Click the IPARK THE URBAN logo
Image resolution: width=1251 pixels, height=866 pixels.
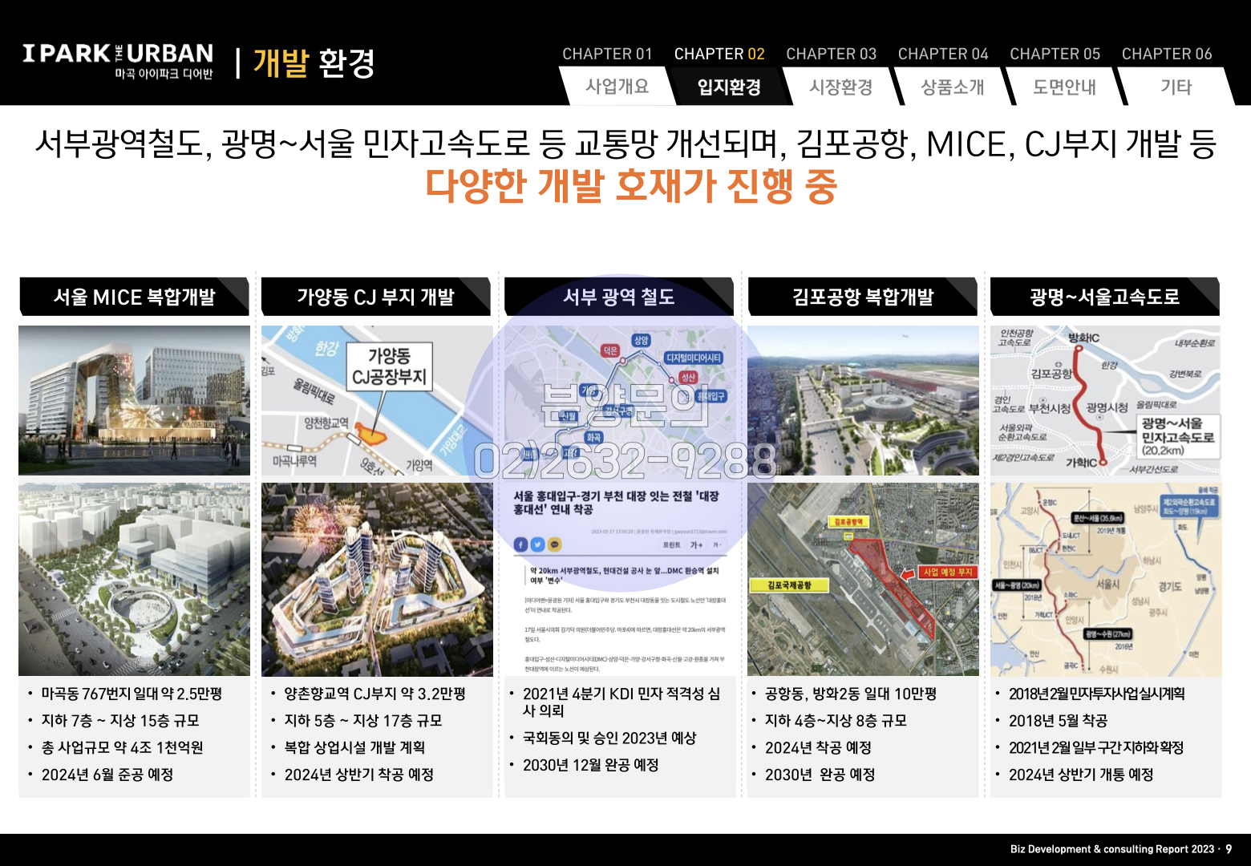[118, 61]
